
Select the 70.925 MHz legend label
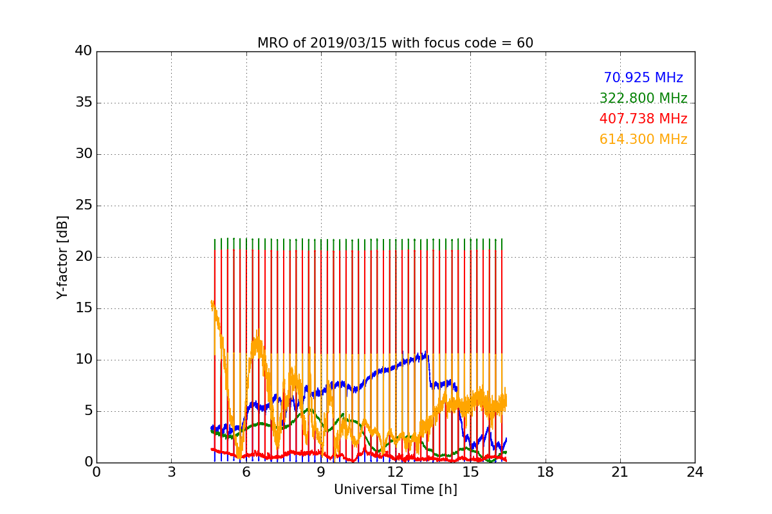click(643, 78)
